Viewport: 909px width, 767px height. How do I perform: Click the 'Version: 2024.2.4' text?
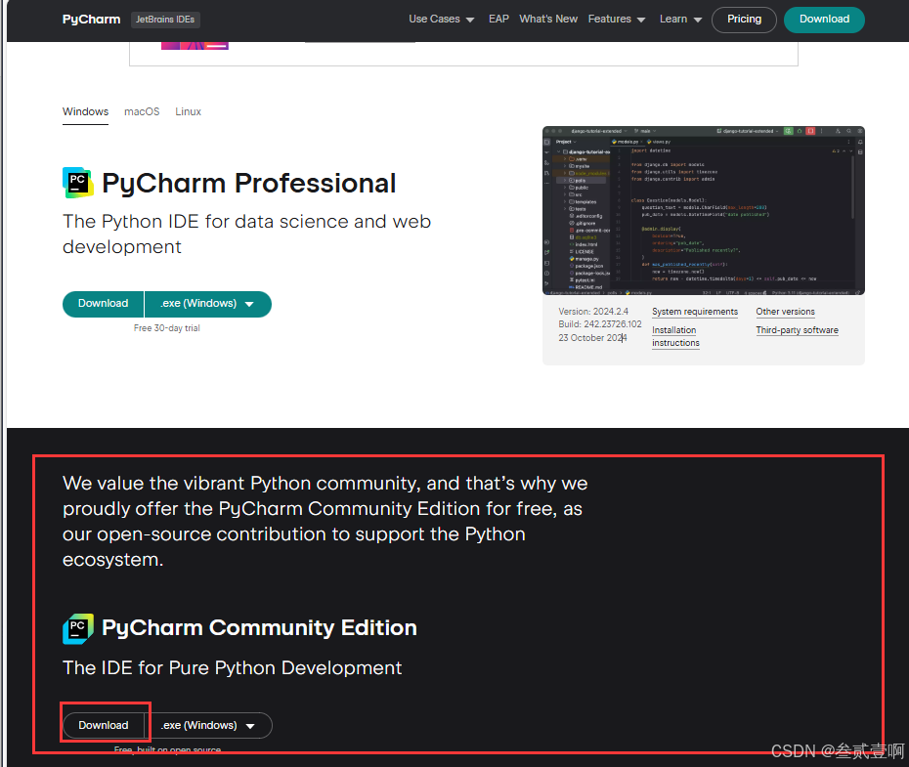[x=593, y=312]
